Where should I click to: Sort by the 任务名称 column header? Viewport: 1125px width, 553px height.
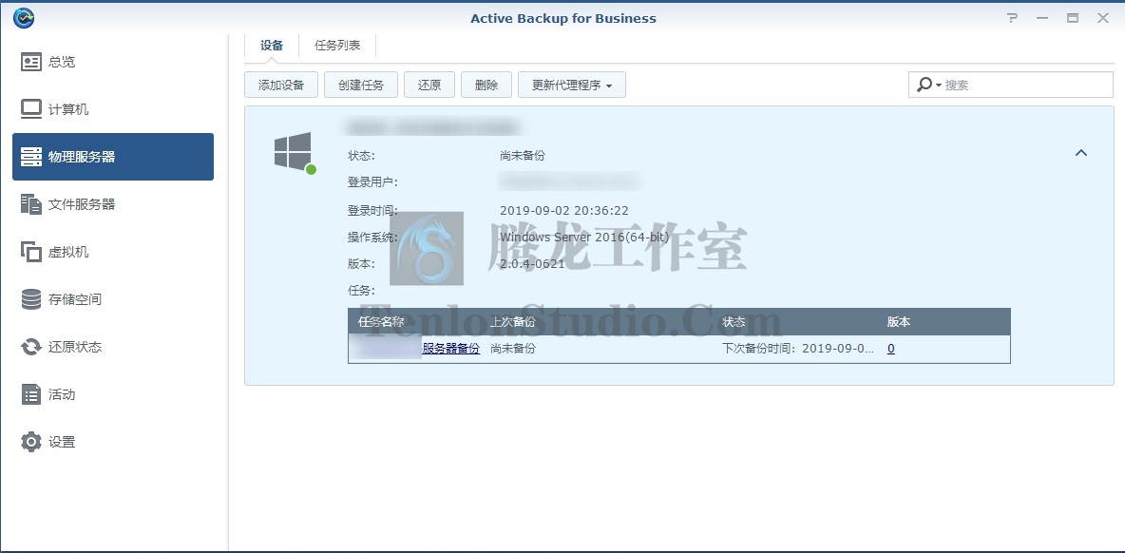point(381,322)
